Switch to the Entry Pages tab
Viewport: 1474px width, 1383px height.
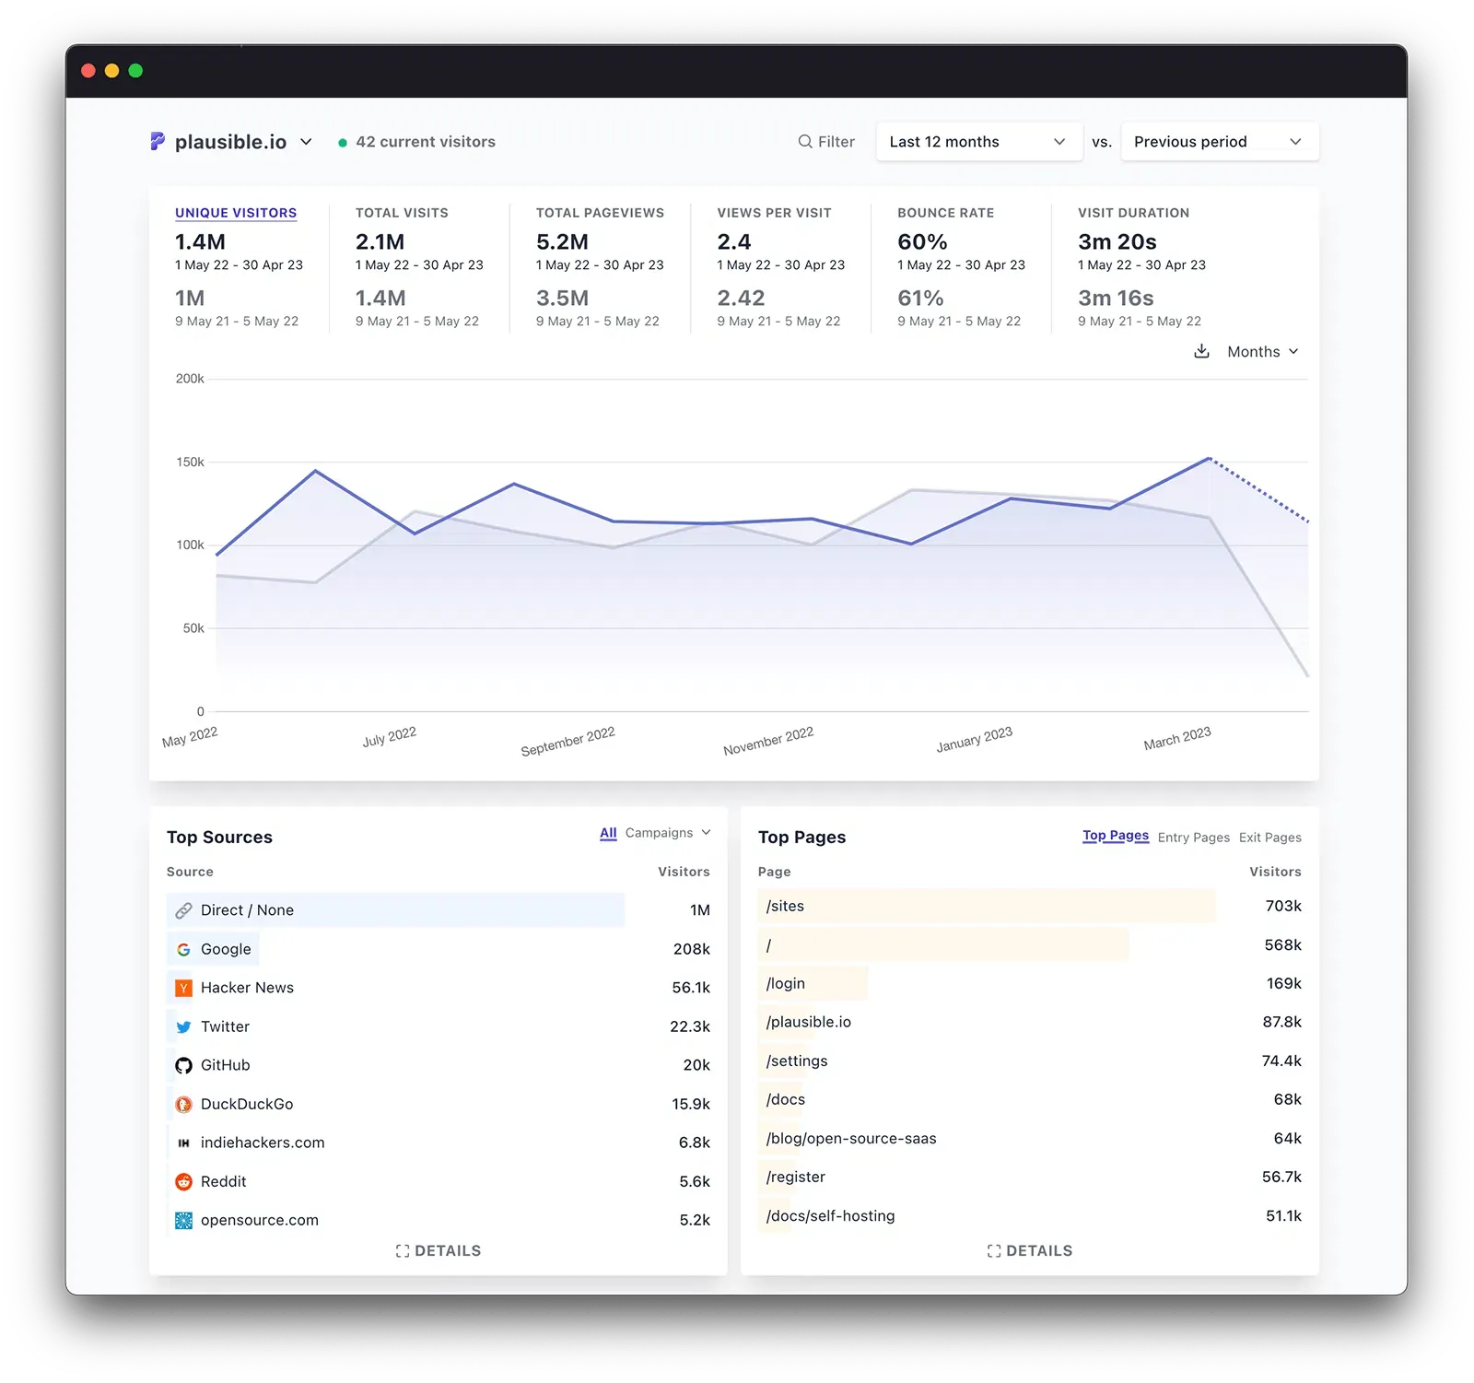point(1193,837)
